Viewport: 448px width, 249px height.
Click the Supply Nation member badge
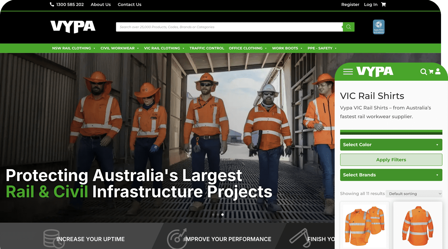(x=379, y=27)
